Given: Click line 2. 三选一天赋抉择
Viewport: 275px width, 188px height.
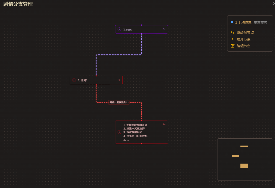Looking at the screenshot, I should point(134,129).
